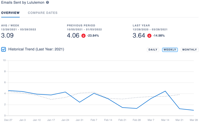This screenshot has width=199, height=124.
Task: Click the Mar 14 peak on blue line
Action: pos(165,91)
